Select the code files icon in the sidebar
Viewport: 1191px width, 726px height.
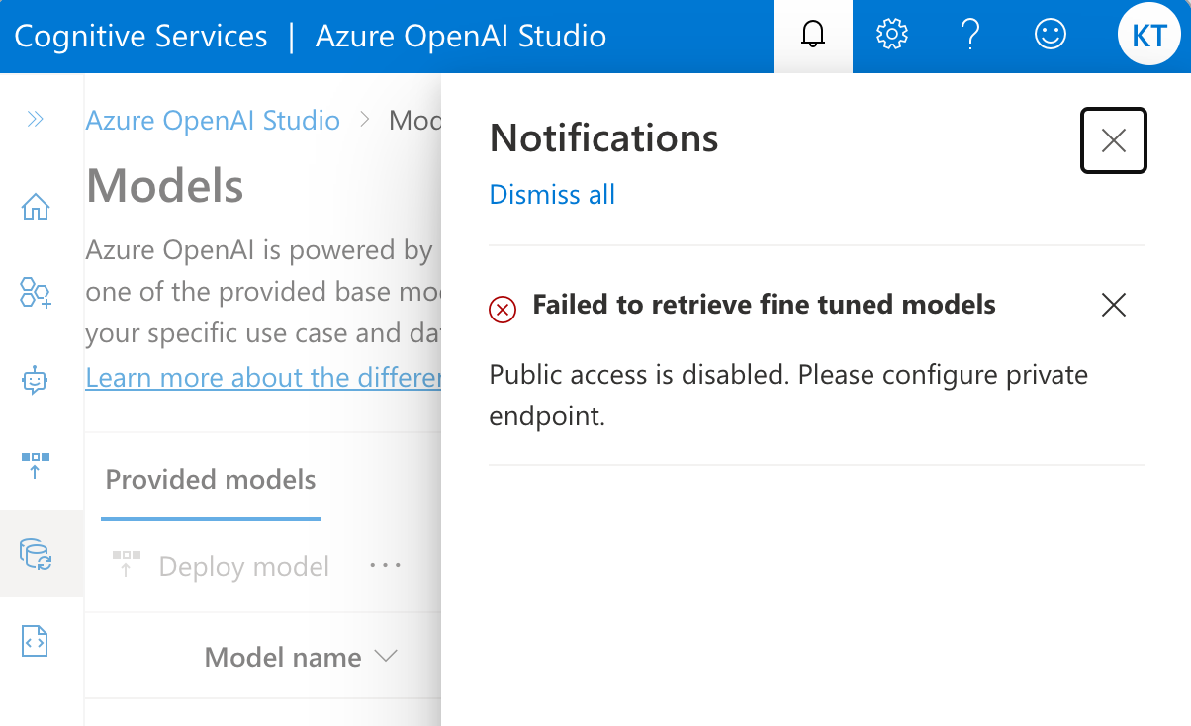(35, 641)
